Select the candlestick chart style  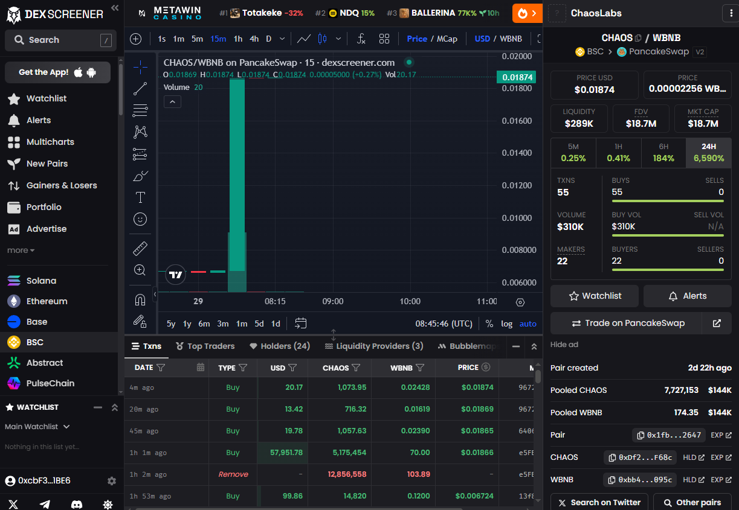tap(322, 39)
